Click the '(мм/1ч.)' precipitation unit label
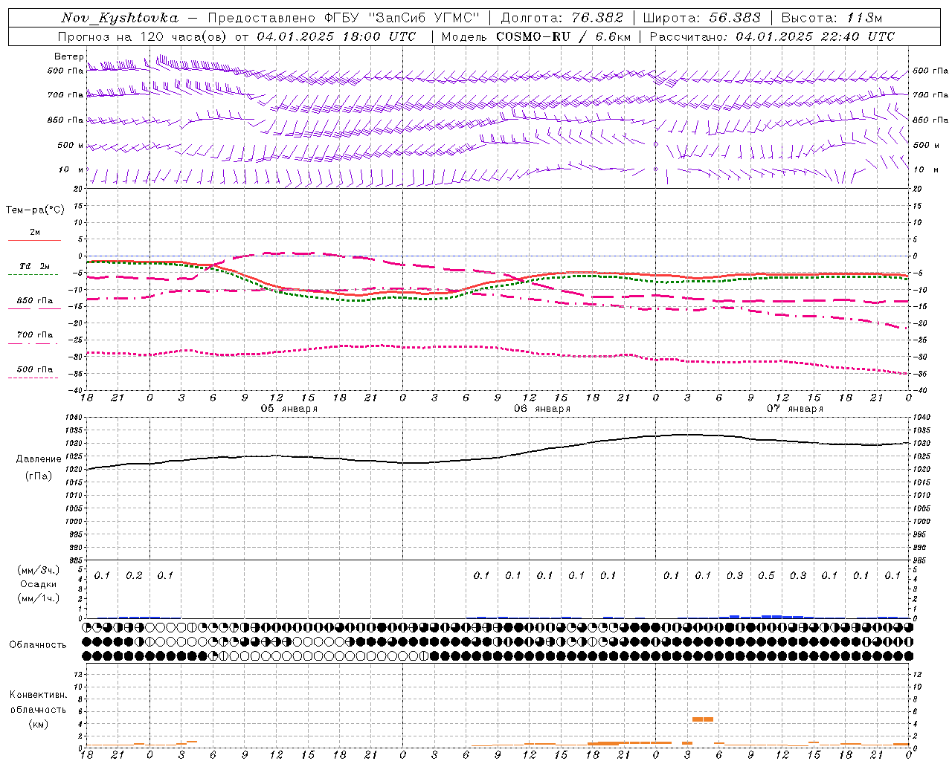Image resolution: width=952 pixels, height=761 pixels. pyautogui.click(x=39, y=598)
